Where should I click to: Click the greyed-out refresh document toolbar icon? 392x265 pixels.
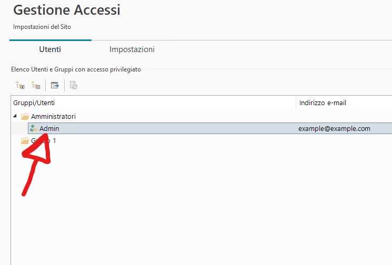click(x=74, y=85)
